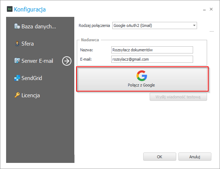Click the Rodzaj połączenia label
This screenshot has width=220, height=169.
tap(94, 26)
